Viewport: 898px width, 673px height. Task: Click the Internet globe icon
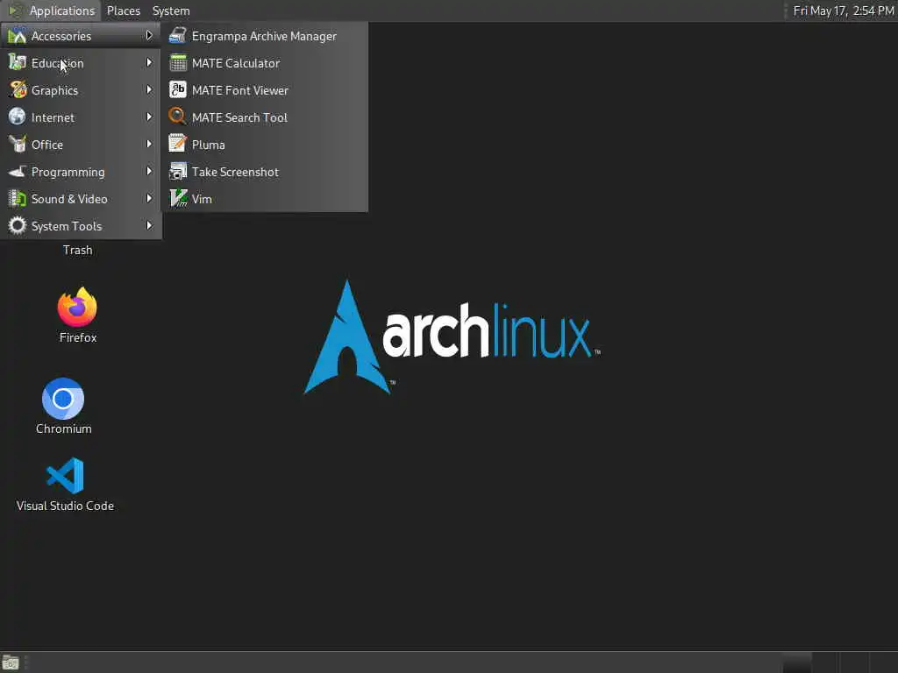tap(18, 117)
